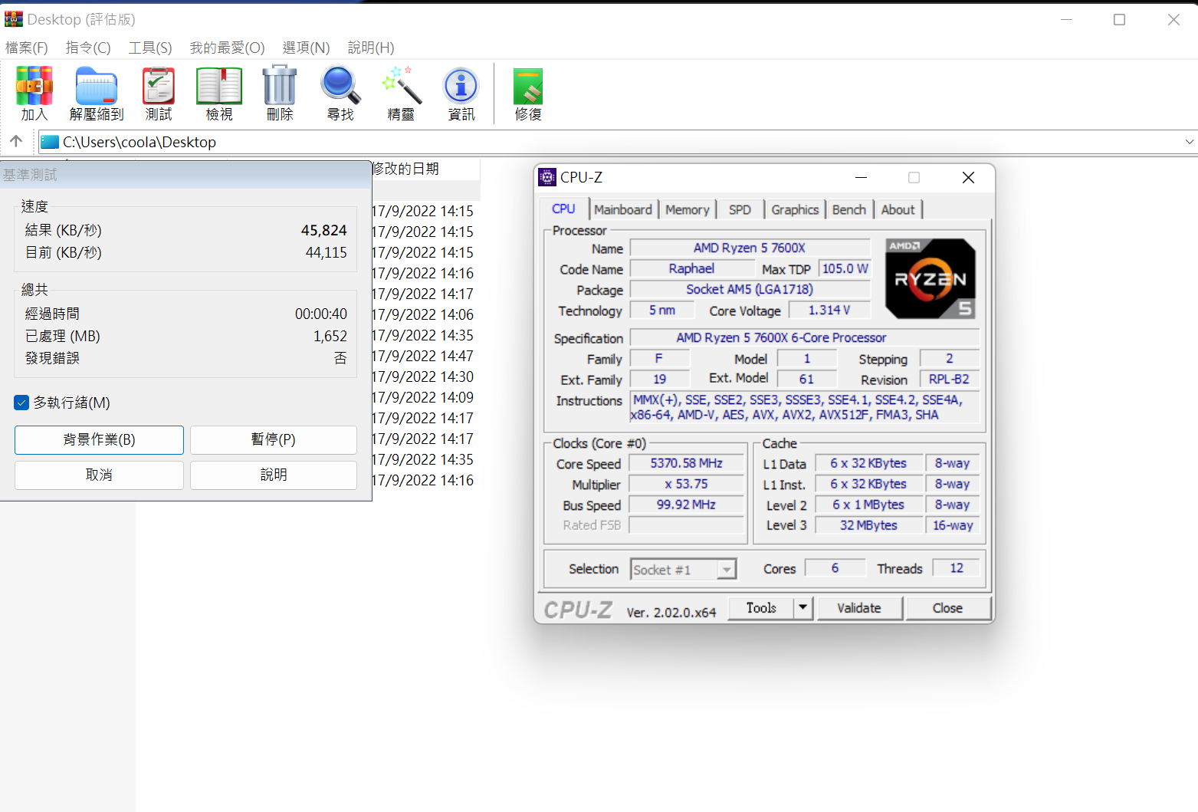Click the Background (背景作業) button

(99, 439)
